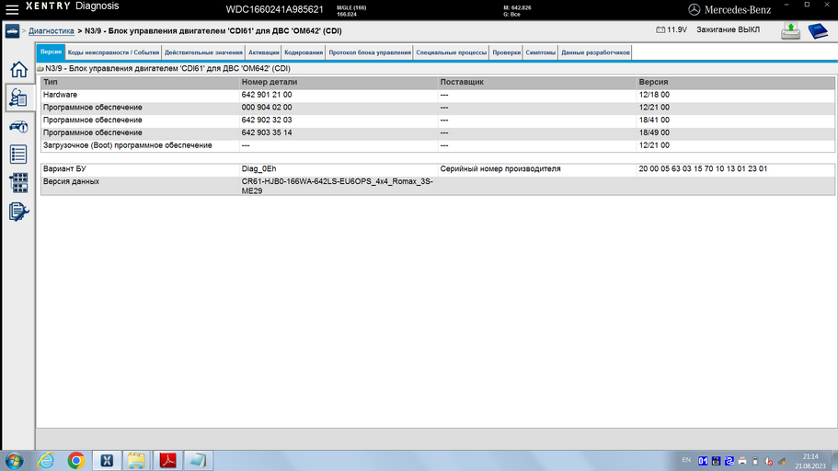Screen dimensions: 838x471
Task: Click the Версия column header in table
Action: click(x=735, y=82)
